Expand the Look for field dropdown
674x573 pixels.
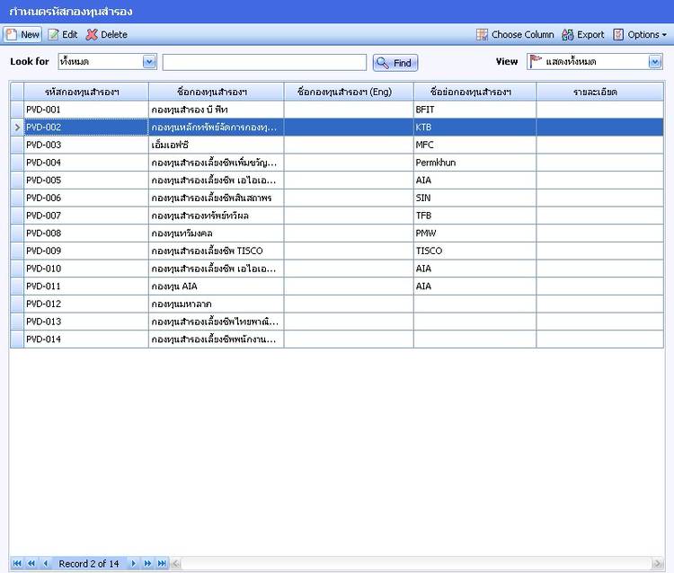[149, 62]
